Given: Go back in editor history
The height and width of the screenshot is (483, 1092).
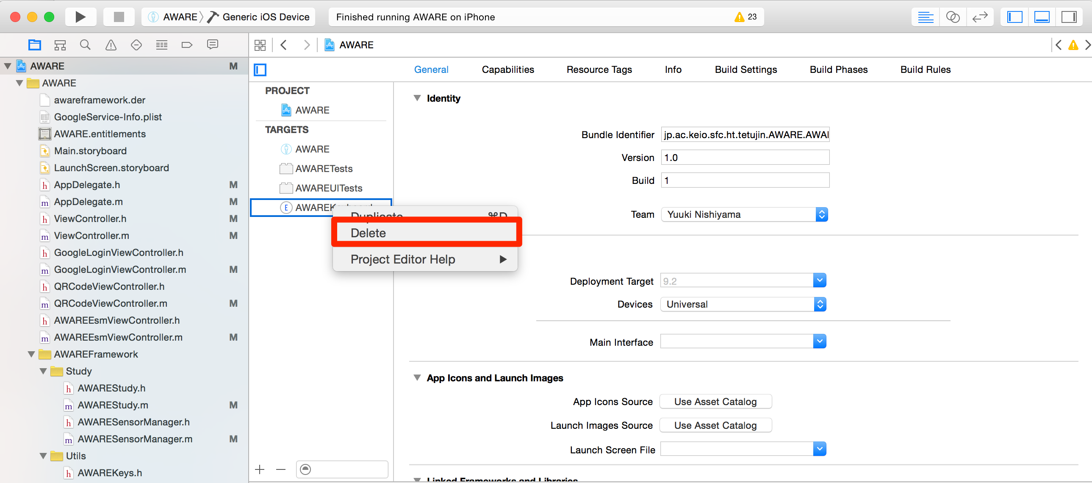Looking at the screenshot, I should tap(284, 45).
